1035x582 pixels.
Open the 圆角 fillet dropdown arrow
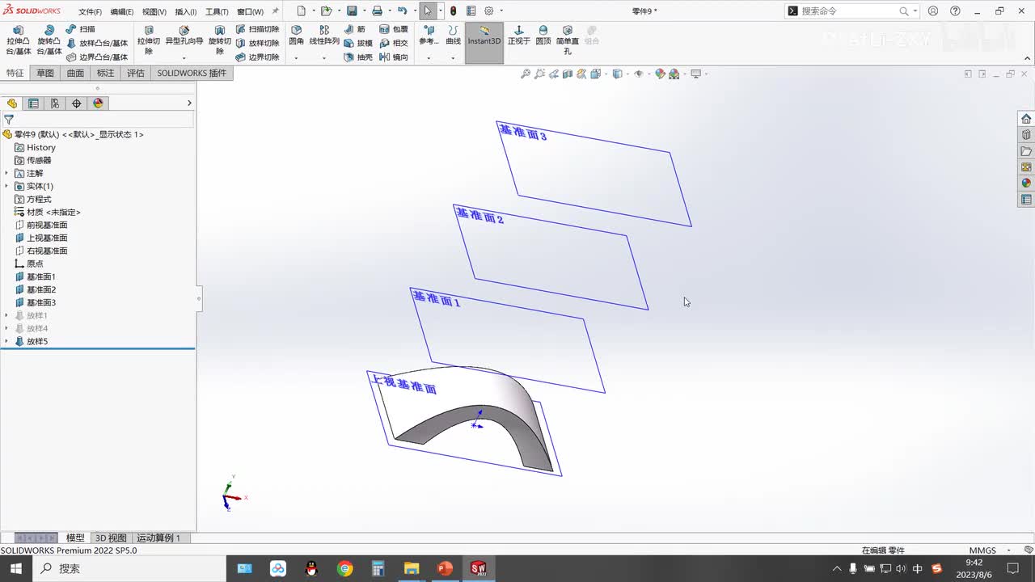296,57
